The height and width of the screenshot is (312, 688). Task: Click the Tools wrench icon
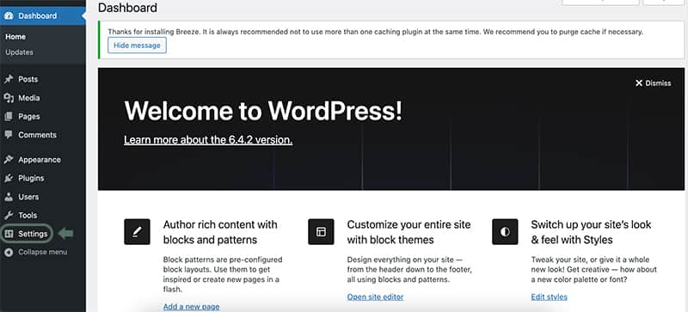[9, 215]
